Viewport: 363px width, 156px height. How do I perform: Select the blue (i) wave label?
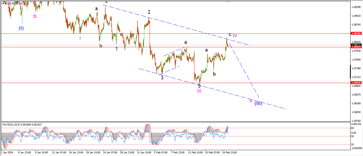point(21,28)
